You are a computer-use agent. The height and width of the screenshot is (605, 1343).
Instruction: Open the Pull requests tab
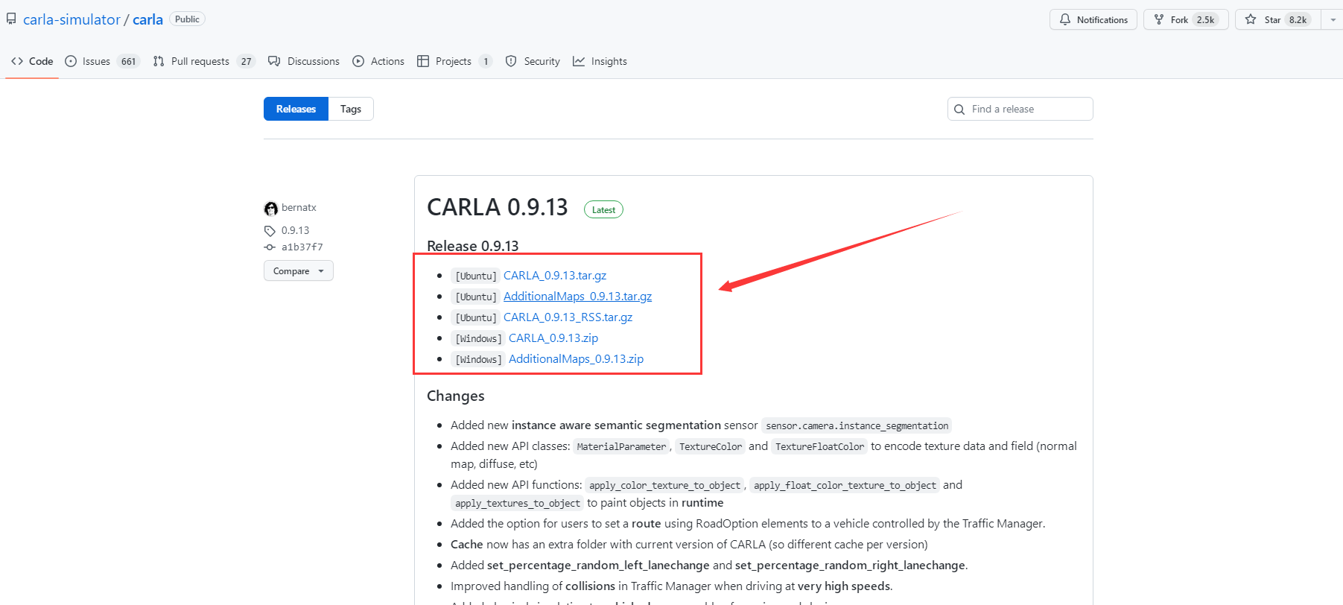click(x=203, y=61)
